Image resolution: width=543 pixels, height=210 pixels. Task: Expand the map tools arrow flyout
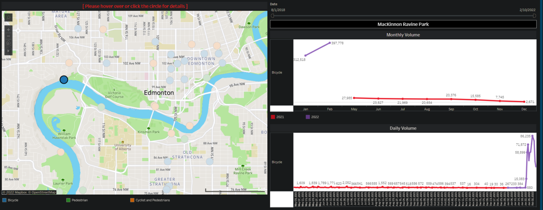click(x=8, y=51)
